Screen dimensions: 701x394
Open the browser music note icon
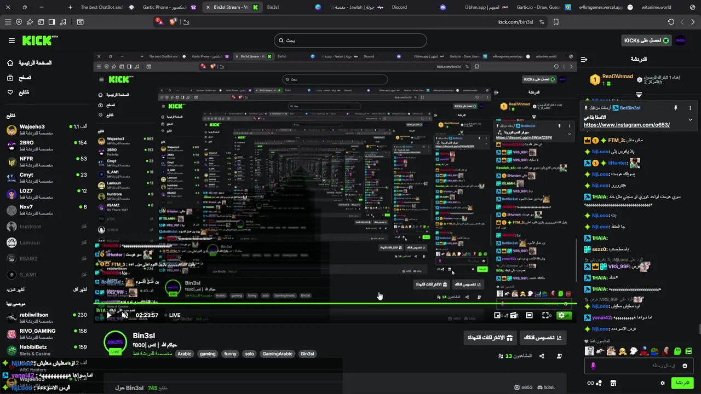62,22
